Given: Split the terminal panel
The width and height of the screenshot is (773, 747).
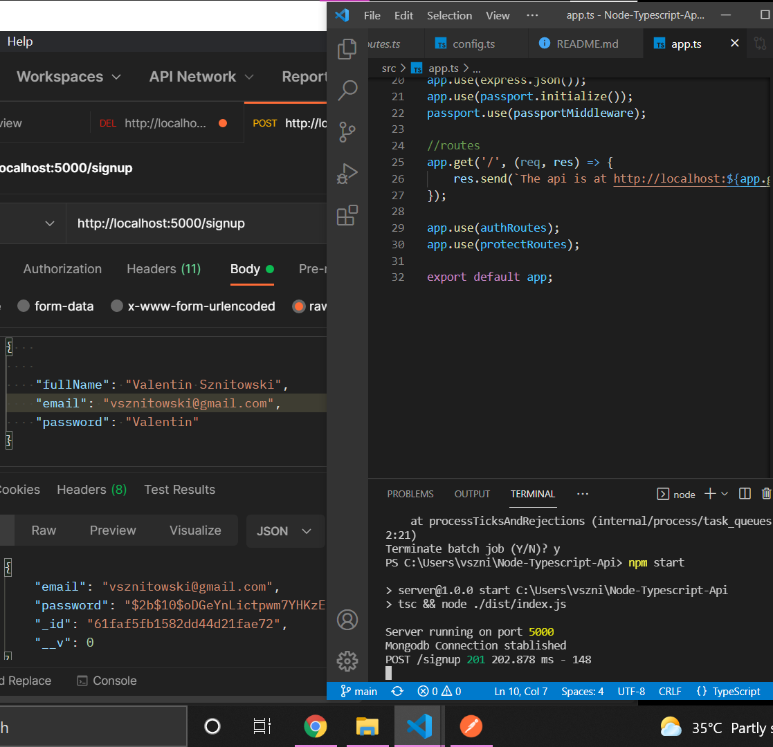Looking at the screenshot, I should [x=745, y=494].
